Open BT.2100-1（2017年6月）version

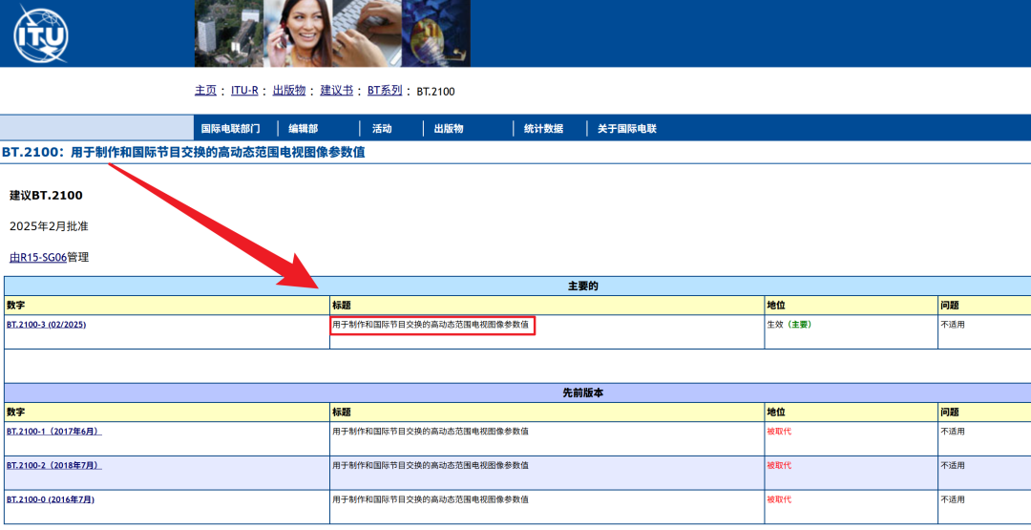click(53, 432)
